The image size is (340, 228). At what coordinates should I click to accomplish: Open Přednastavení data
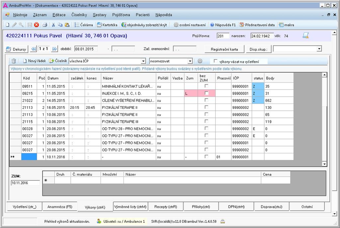257,25
